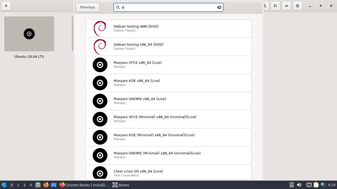Click the disc icon of Manjaro GNOME (Minimal)
The height and width of the screenshot is (189, 337).
(100, 155)
